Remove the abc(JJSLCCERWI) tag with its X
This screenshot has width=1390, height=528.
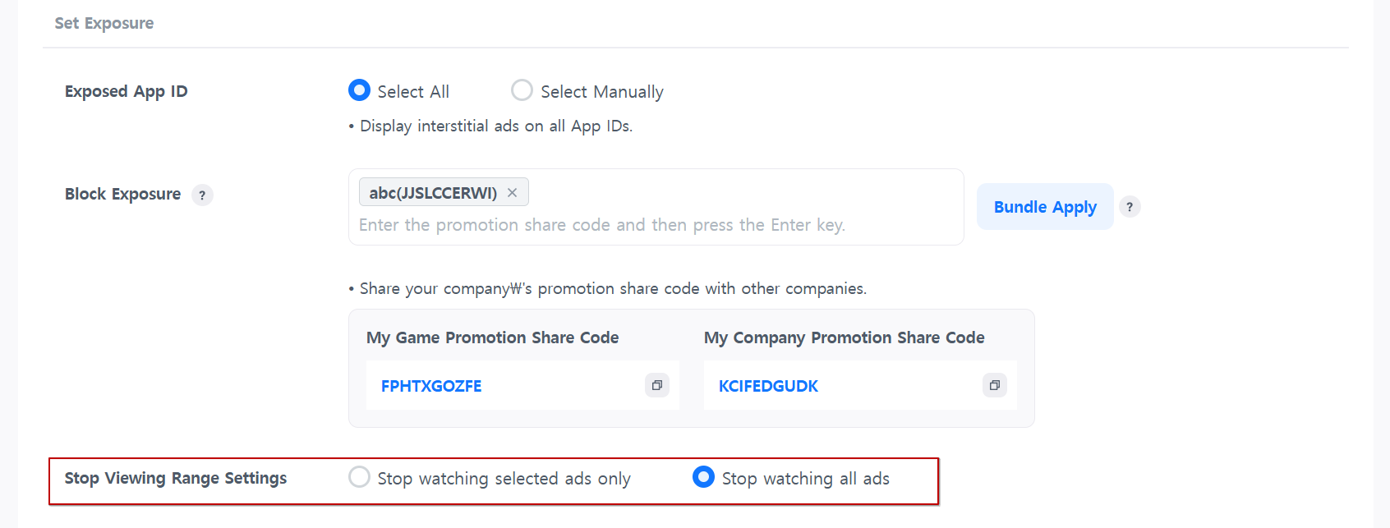coord(513,193)
